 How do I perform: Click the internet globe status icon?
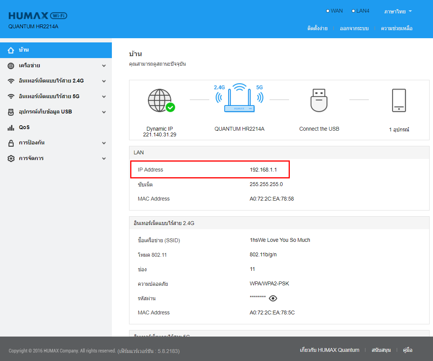click(x=161, y=100)
